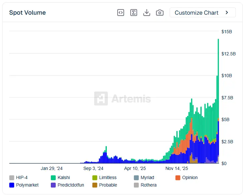Click the $5B axis label
The width and height of the screenshot is (243, 196).
pos(225,119)
